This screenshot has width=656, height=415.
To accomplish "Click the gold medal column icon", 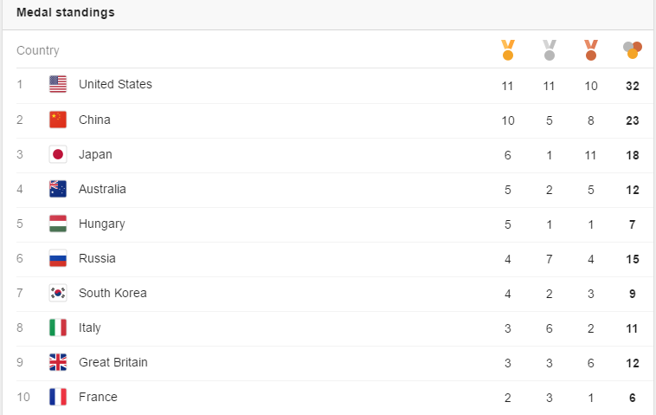I will tap(508, 50).
